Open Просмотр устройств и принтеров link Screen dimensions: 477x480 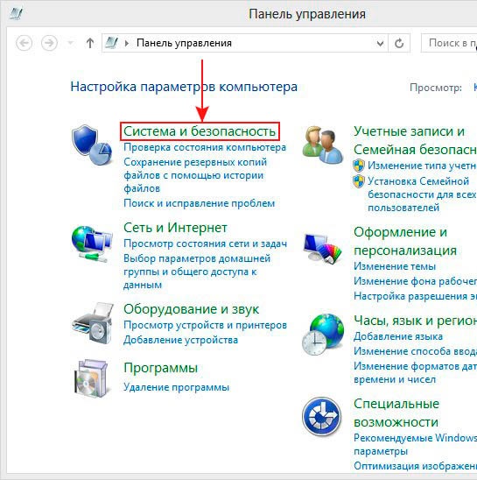[x=205, y=325]
